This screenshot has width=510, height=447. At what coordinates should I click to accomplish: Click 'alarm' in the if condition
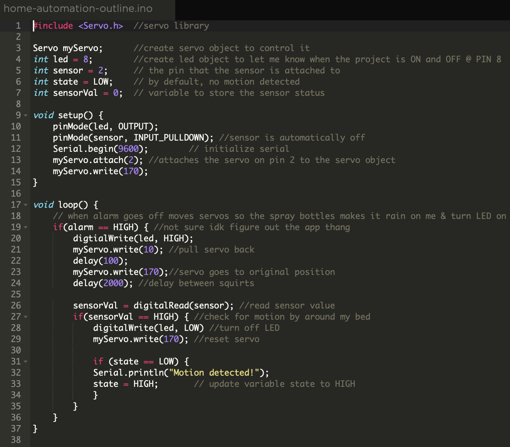(81, 227)
